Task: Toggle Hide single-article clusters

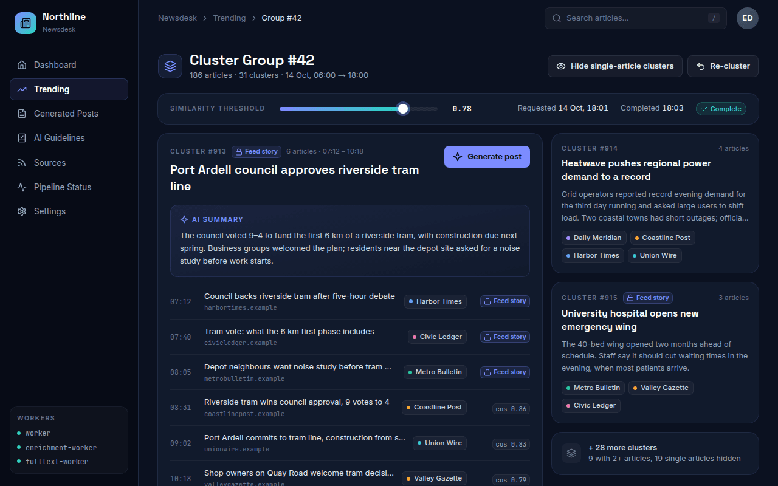Action: [x=615, y=66]
